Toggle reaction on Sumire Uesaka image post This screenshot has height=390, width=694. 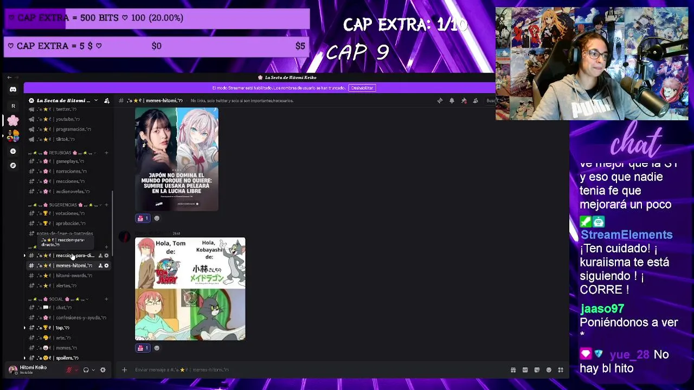143,218
